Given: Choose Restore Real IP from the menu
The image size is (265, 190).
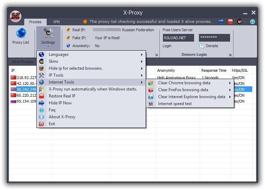Looking at the screenshot, I should pyautogui.click(x=91, y=96).
